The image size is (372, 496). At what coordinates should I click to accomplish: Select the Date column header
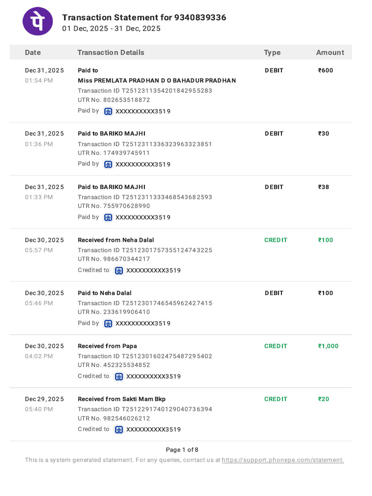[33, 52]
